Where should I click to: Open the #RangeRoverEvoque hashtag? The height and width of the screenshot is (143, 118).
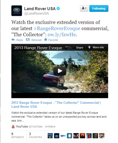(57, 29)
